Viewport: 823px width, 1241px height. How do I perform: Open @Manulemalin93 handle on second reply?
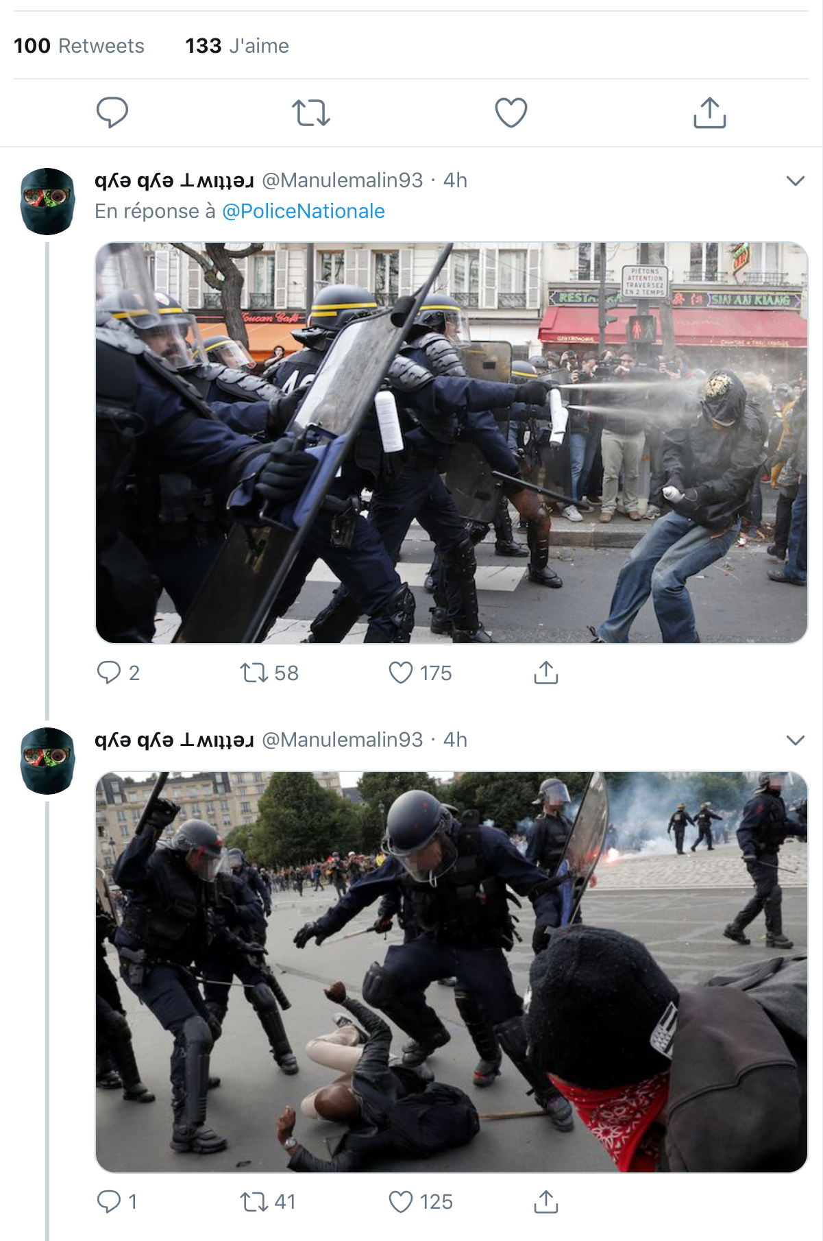click(x=343, y=740)
